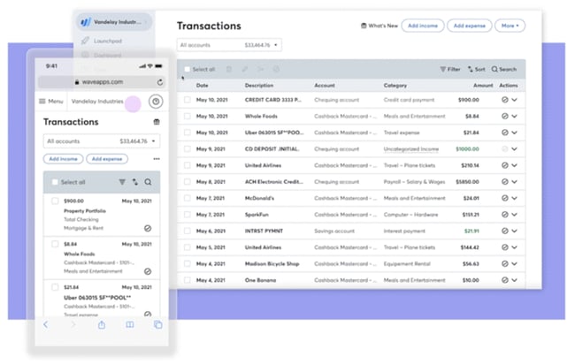
Task: Click the Wave logo in the sidebar
Action: [x=86, y=22]
